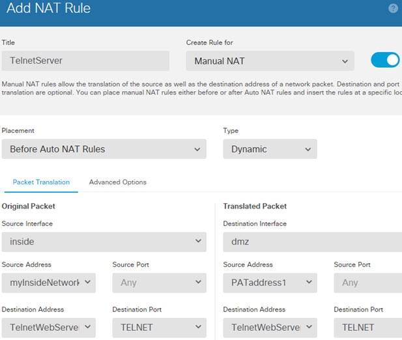402x340 pixels.
Task: Click the Title field containing TelnetServer
Action: point(85,61)
